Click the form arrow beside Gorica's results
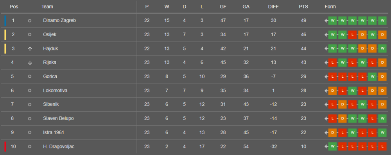The height and width of the screenshot is (155, 391). coord(326,77)
